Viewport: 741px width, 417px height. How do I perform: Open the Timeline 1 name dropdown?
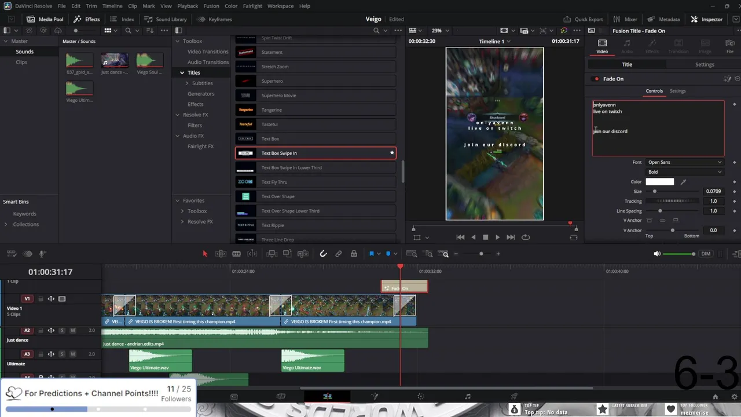[494, 41]
